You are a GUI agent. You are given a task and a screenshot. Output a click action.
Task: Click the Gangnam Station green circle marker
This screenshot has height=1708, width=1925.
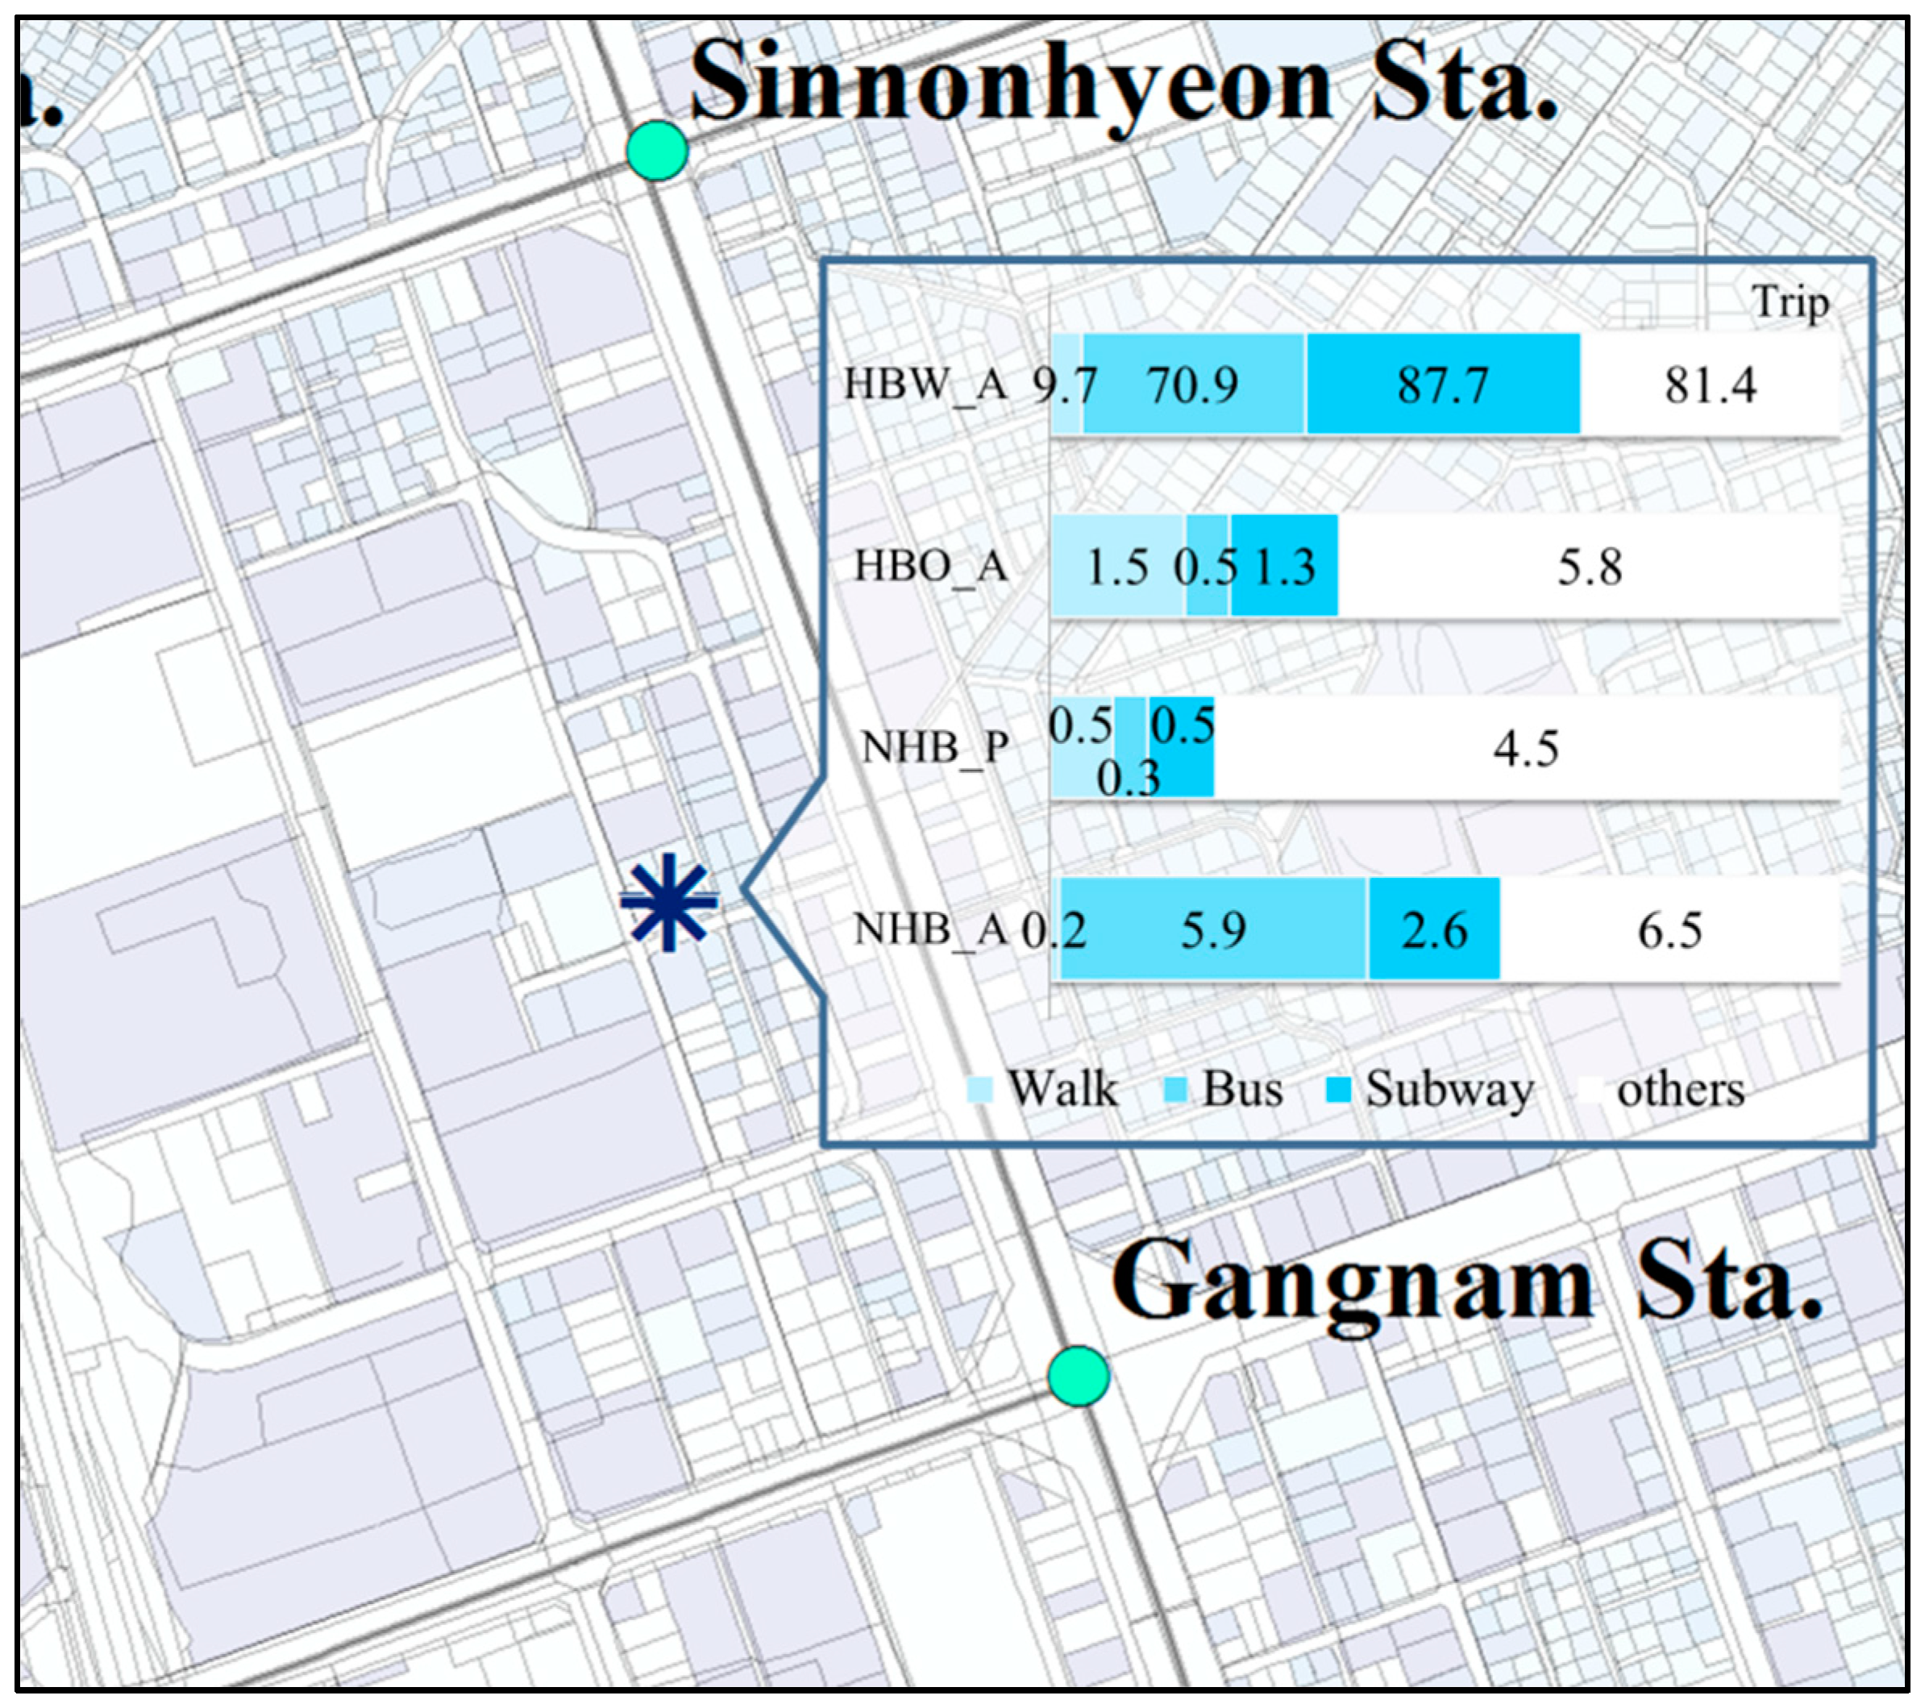1079,1376
